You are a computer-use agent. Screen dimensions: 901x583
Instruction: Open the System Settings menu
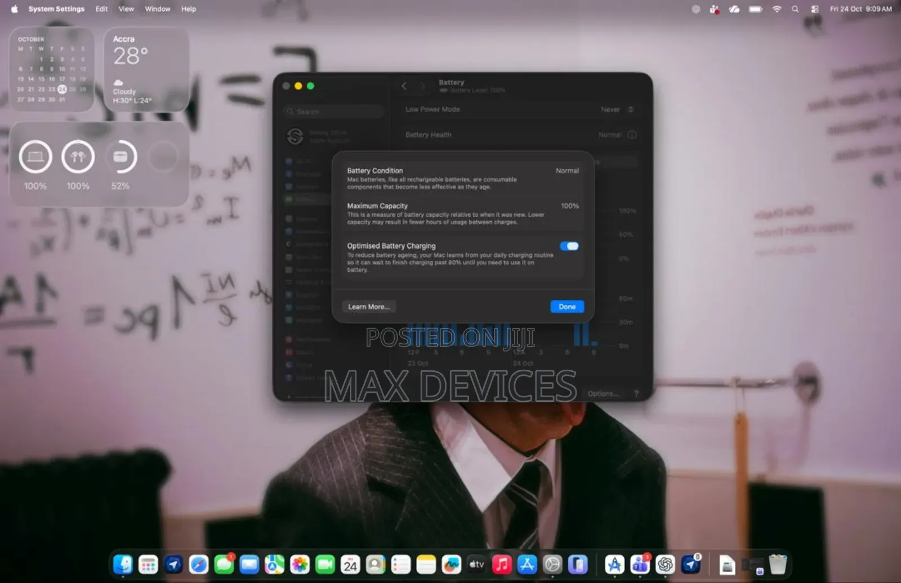pos(56,9)
